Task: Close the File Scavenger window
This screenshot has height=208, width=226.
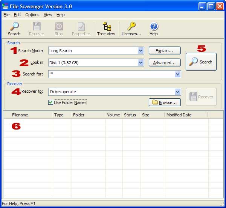Action: point(220,6)
